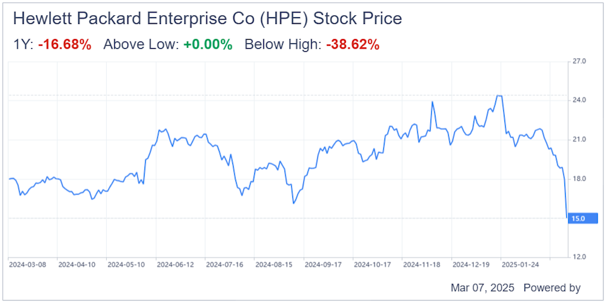Image resolution: width=606 pixels, height=303 pixels.
Task: Click the 18.0 y-axis label
Action: [579, 179]
